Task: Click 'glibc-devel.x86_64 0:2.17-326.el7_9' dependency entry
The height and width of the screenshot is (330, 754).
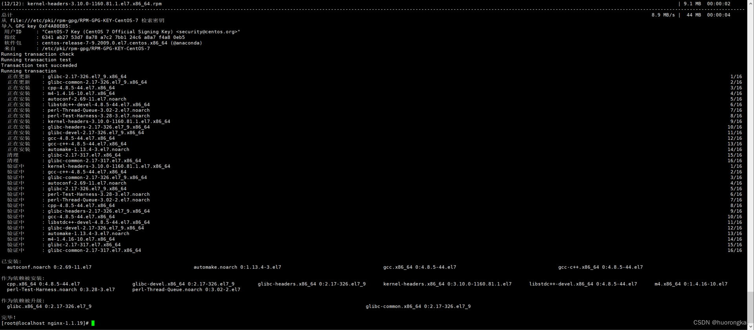Action: [x=183, y=284]
